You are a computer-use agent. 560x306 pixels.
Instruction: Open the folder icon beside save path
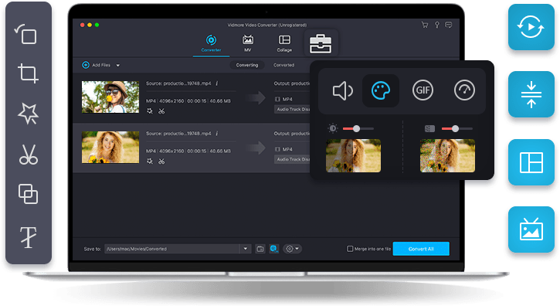(x=260, y=249)
